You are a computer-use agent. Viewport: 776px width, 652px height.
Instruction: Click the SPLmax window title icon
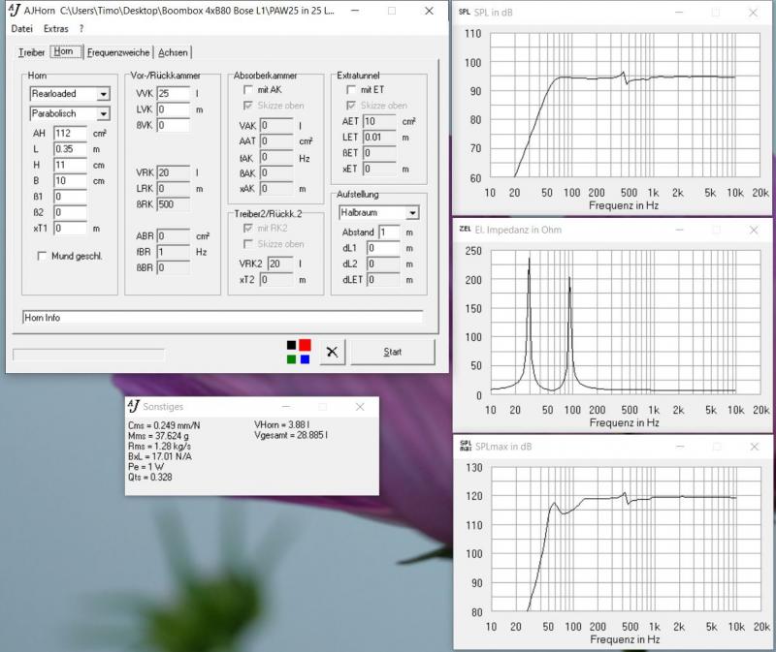pyautogui.click(x=464, y=447)
